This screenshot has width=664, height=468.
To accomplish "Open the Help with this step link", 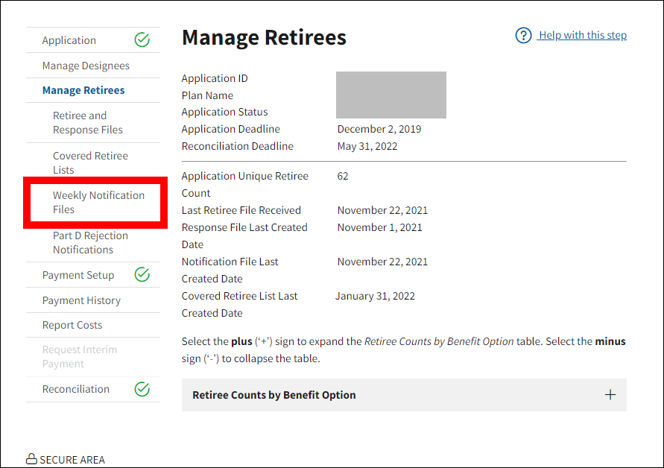I will tap(582, 36).
